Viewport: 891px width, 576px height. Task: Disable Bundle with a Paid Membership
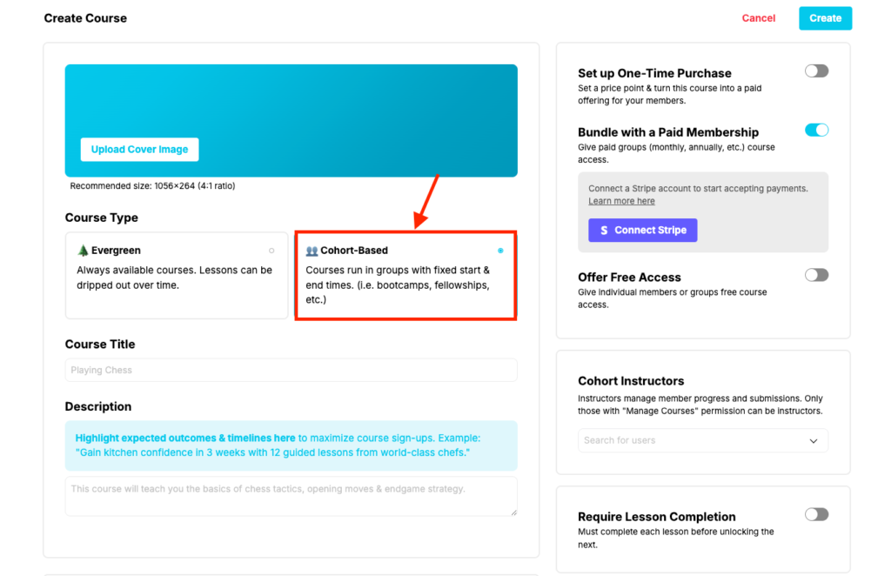(816, 131)
